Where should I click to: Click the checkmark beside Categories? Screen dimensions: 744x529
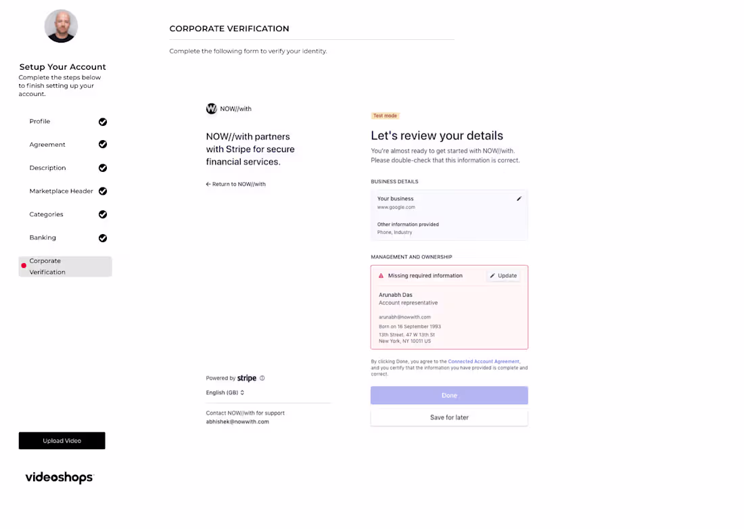103,214
